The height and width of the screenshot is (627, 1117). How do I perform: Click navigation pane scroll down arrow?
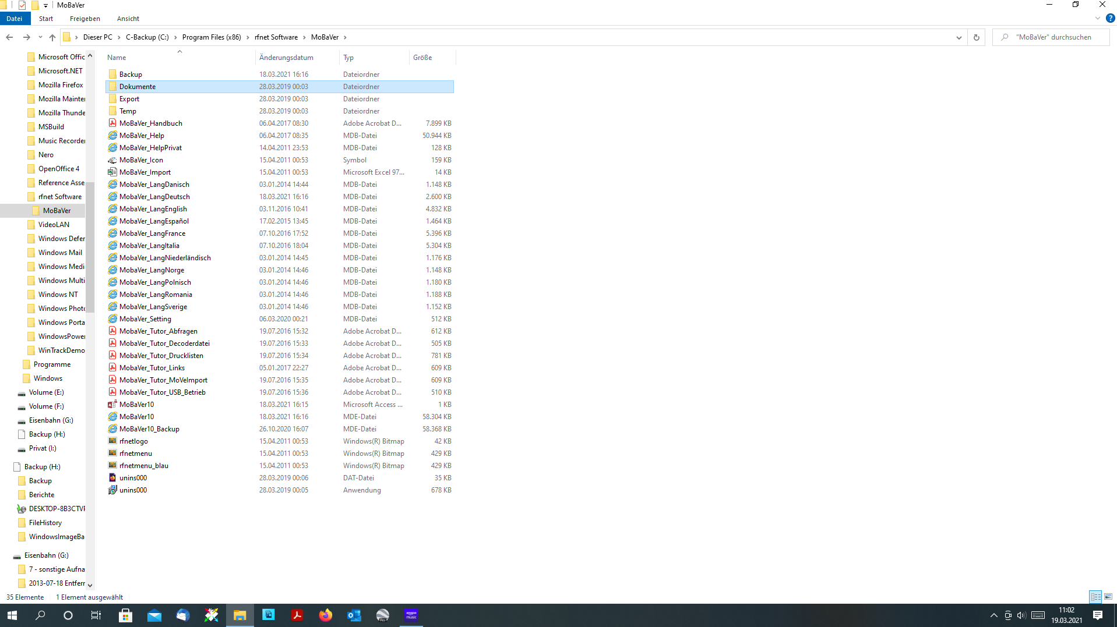[90, 585]
